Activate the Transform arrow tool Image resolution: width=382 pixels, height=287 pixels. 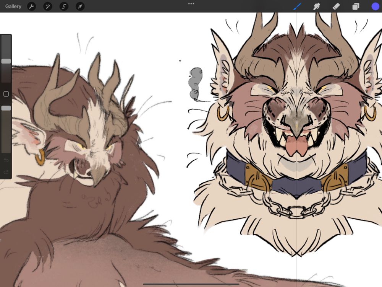(80, 6)
